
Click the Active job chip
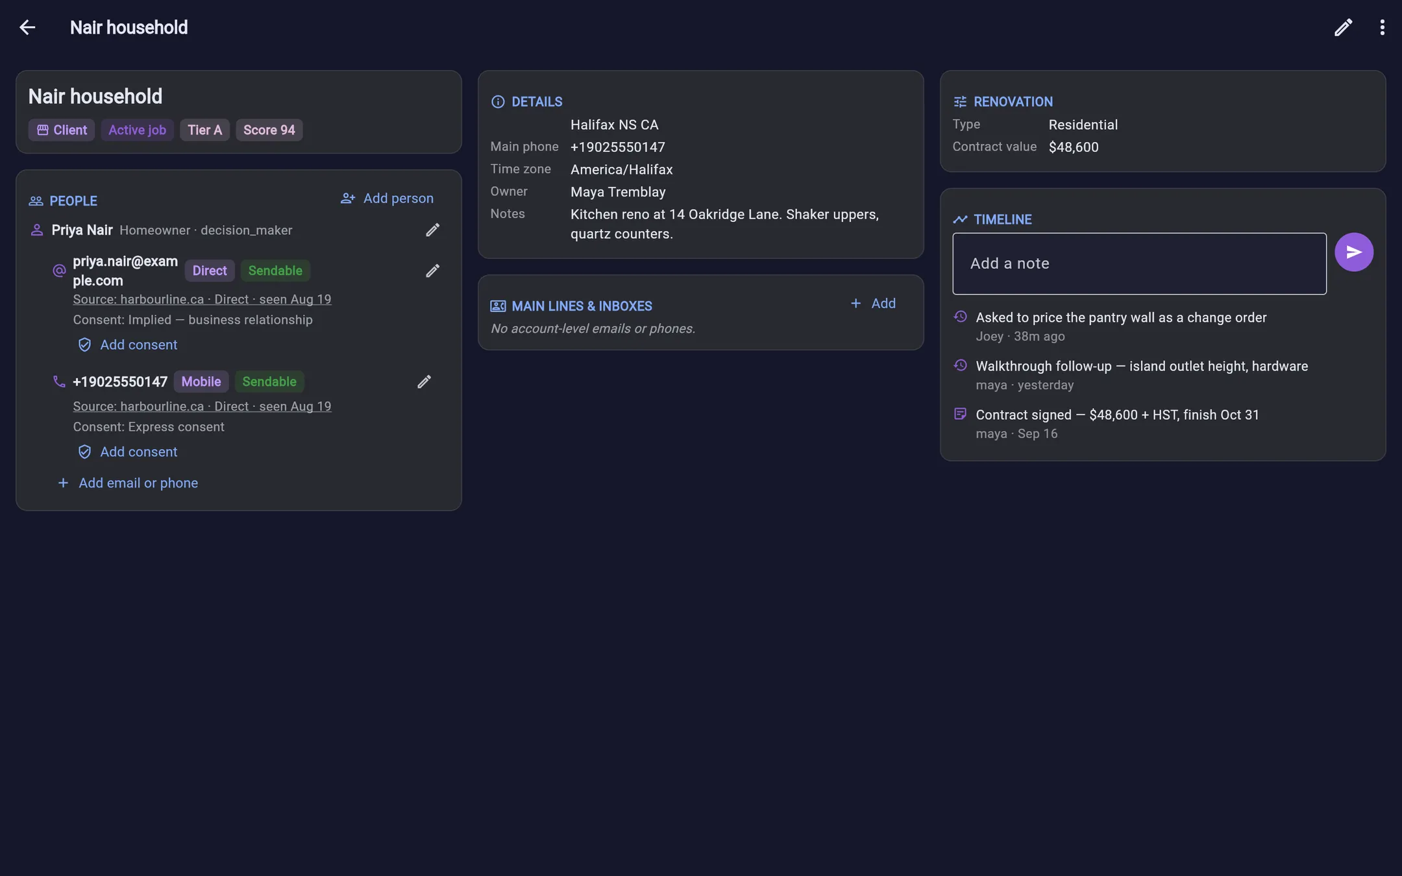(x=137, y=130)
